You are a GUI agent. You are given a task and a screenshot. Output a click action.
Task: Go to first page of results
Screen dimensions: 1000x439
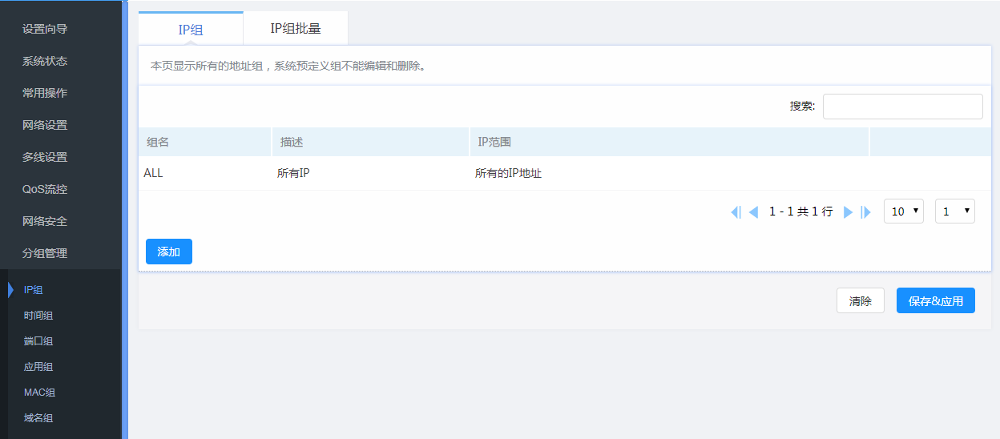click(x=736, y=212)
